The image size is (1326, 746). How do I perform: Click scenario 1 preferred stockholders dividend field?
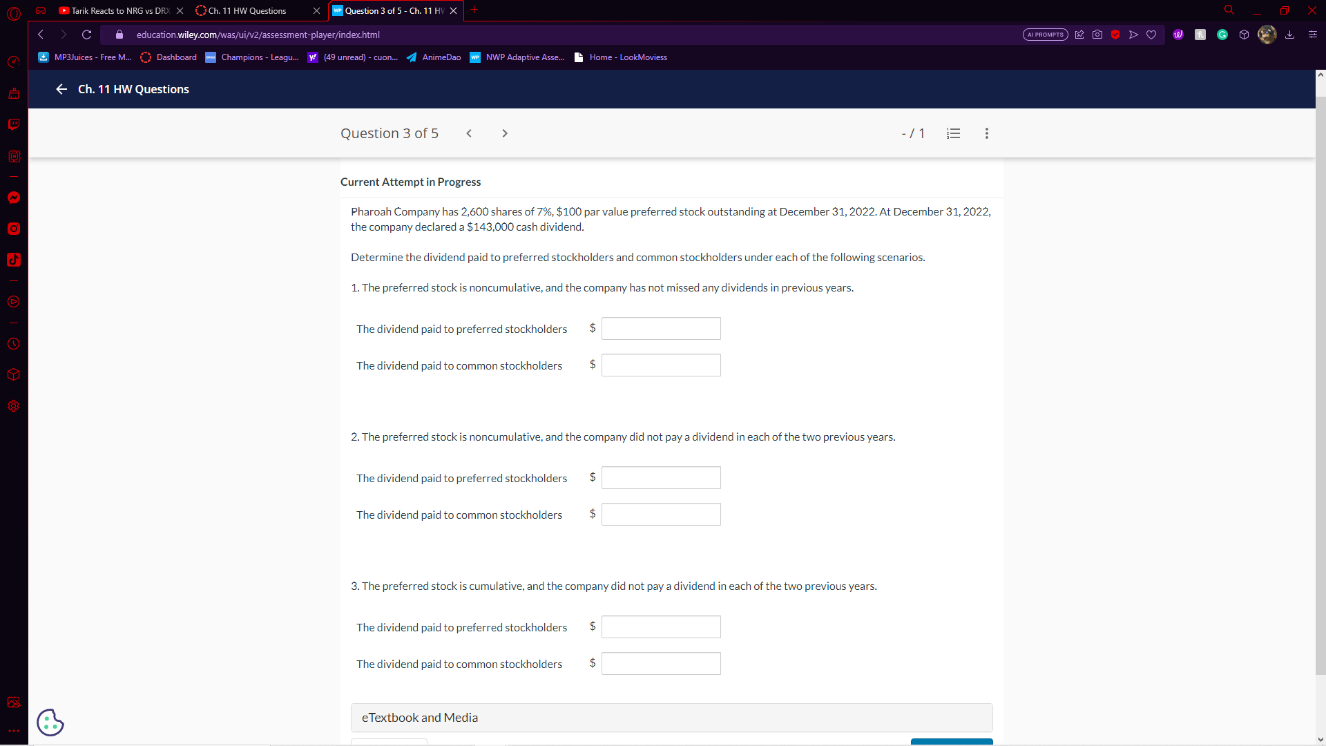[661, 329]
